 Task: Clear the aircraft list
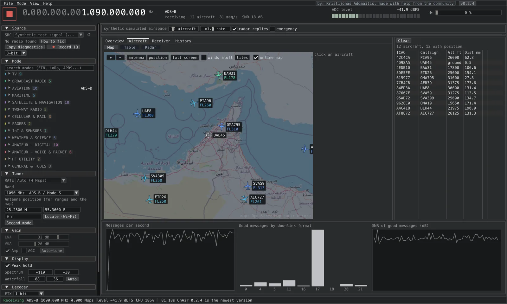(x=404, y=41)
